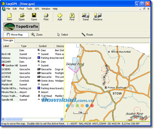Click the Airport symbol icon in the list
This screenshot has height=129, width=154.
pos(39,92)
